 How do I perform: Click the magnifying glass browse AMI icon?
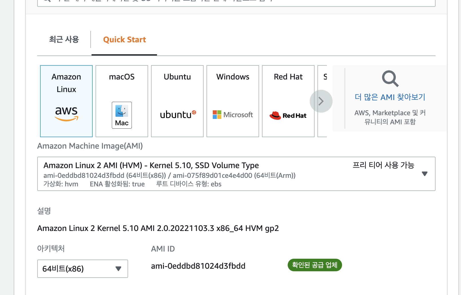coord(390,79)
